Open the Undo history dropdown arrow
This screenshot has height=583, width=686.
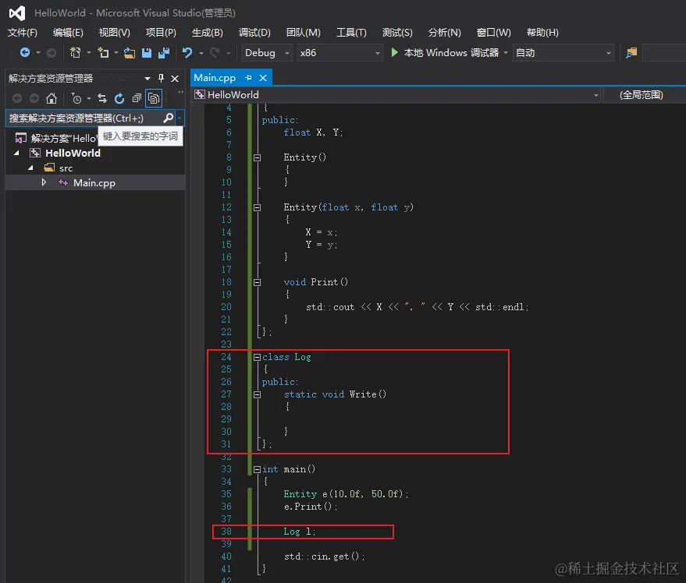pos(201,53)
